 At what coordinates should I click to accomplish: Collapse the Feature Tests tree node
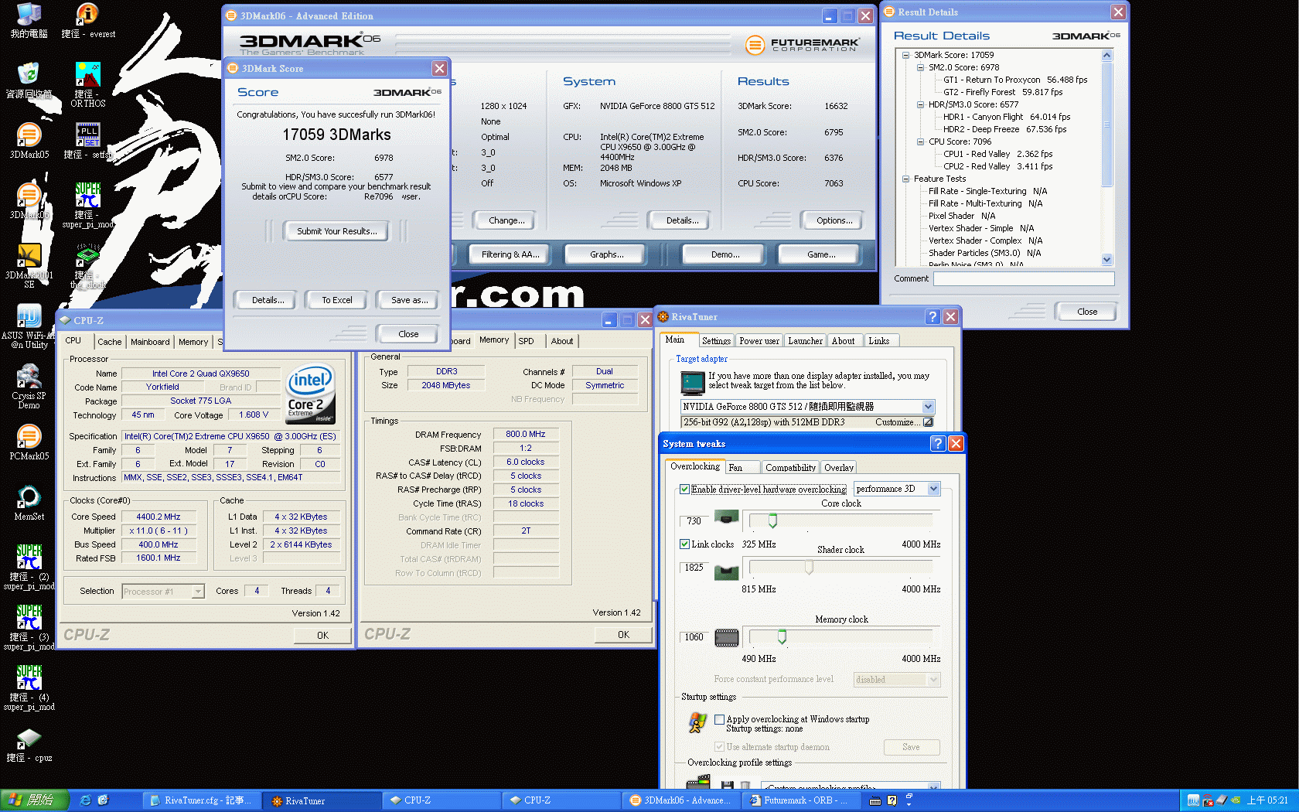click(905, 179)
